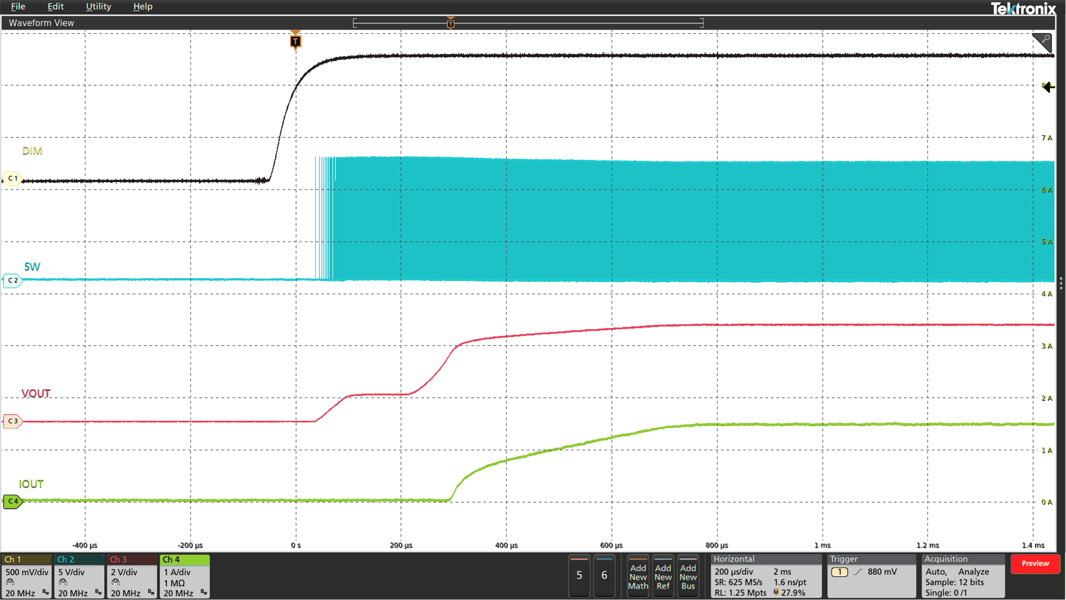Select the C1 channel handle for DIM
This screenshot has height=600, width=1066.
13,178
